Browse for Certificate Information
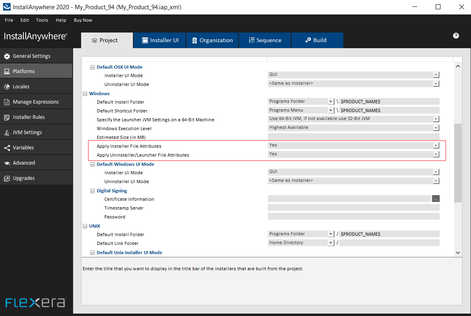The width and height of the screenshot is (471, 316). tap(436, 198)
